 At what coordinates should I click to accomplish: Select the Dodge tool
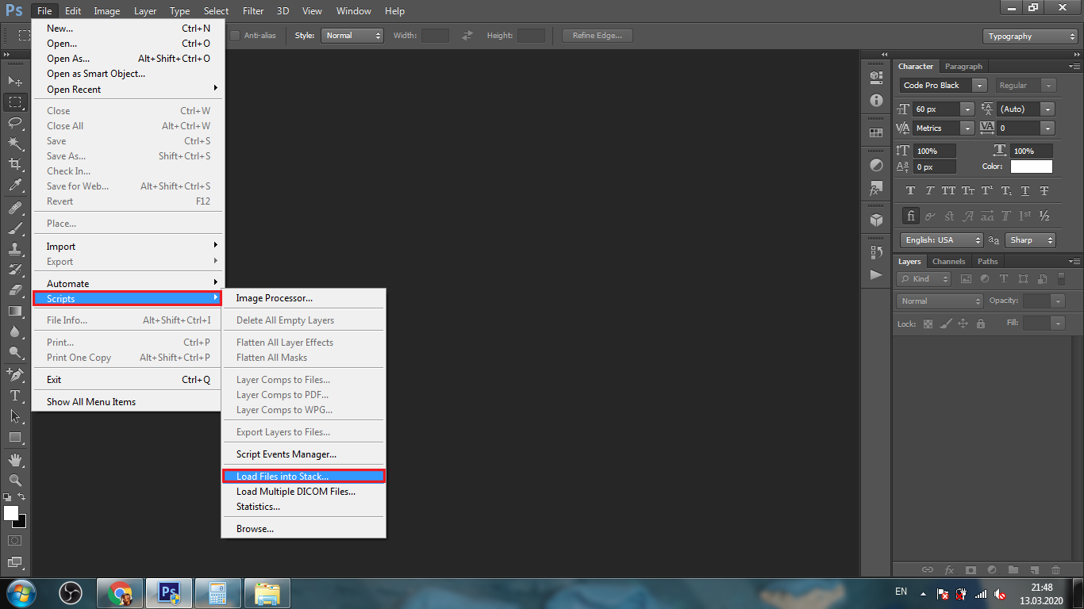click(15, 352)
